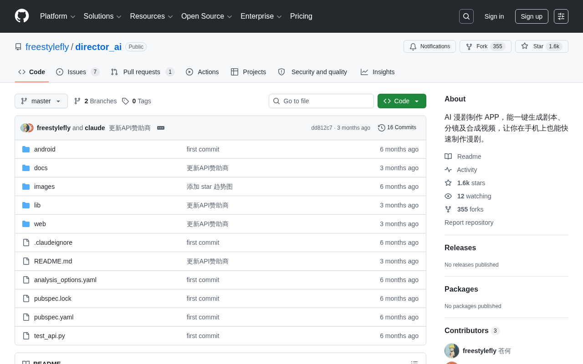
Task: Open the 16 Commits history
Action: (397, 128)
